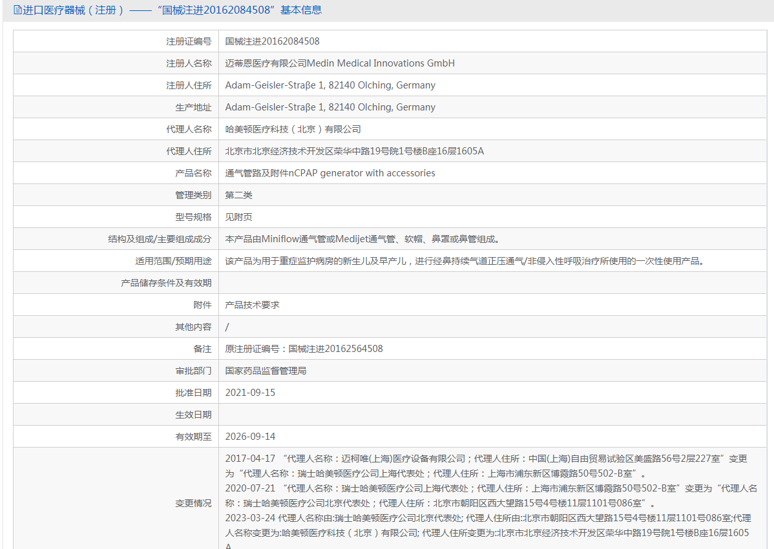The height and width of the screenshot is (549, 774).
Task: Click the 注册证编号 row label
Action: point(189,41)
